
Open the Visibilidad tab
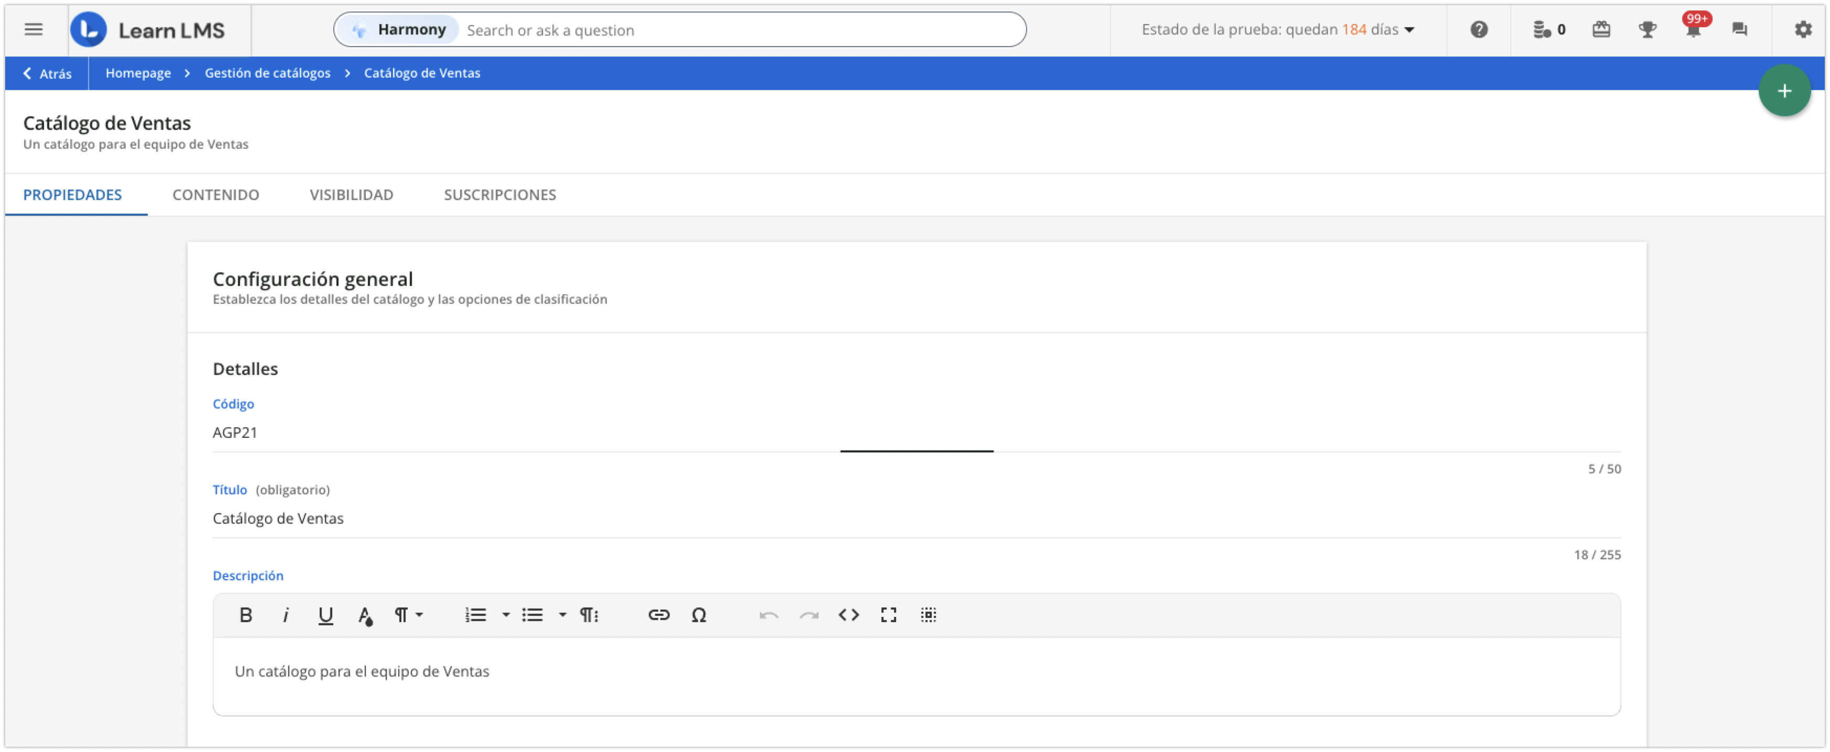tap(351, 195)
